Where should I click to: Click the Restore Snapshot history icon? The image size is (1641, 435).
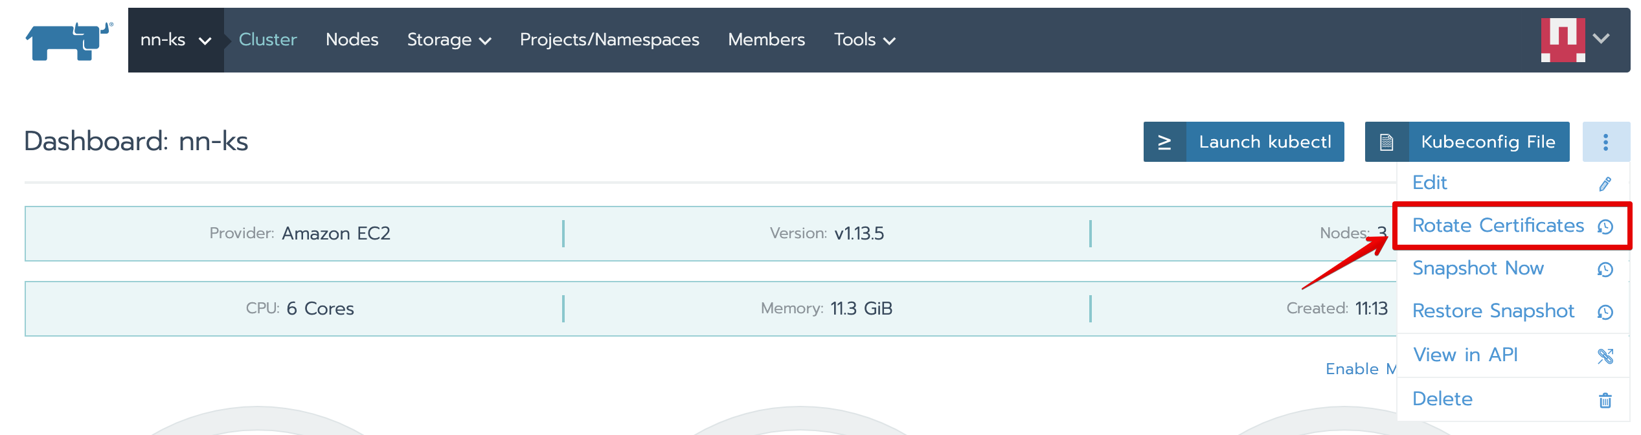click(1605, 312)
